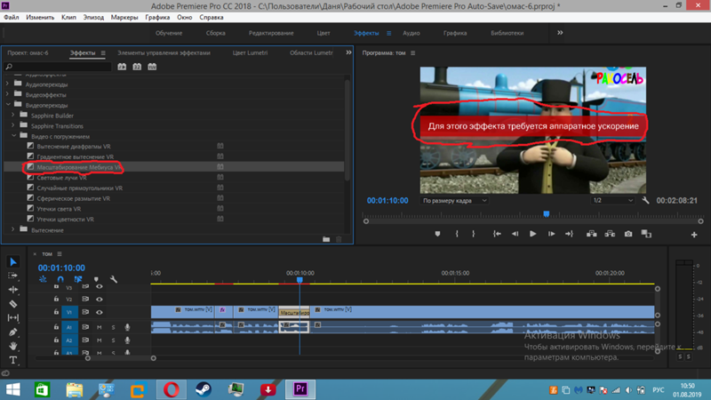Select the Track Select Forward tool
The image size is (711, 400).
[x=13, y=276]
